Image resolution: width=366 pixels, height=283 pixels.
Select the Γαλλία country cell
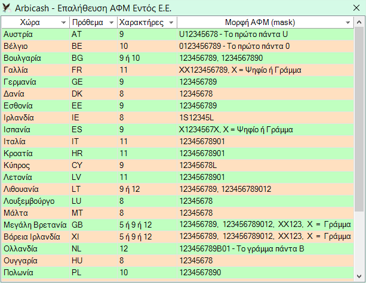point(35,70)
